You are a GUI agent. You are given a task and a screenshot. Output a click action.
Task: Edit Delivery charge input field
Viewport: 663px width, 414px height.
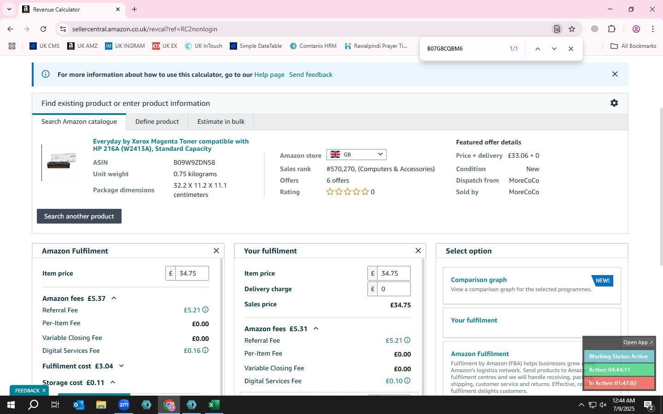[x=394, y=289]
